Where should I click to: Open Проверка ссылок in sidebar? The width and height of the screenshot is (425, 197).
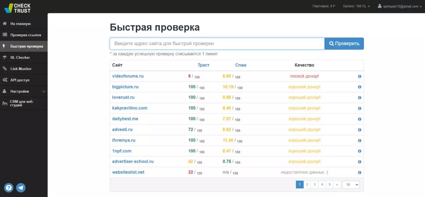(x=26, y=35)
